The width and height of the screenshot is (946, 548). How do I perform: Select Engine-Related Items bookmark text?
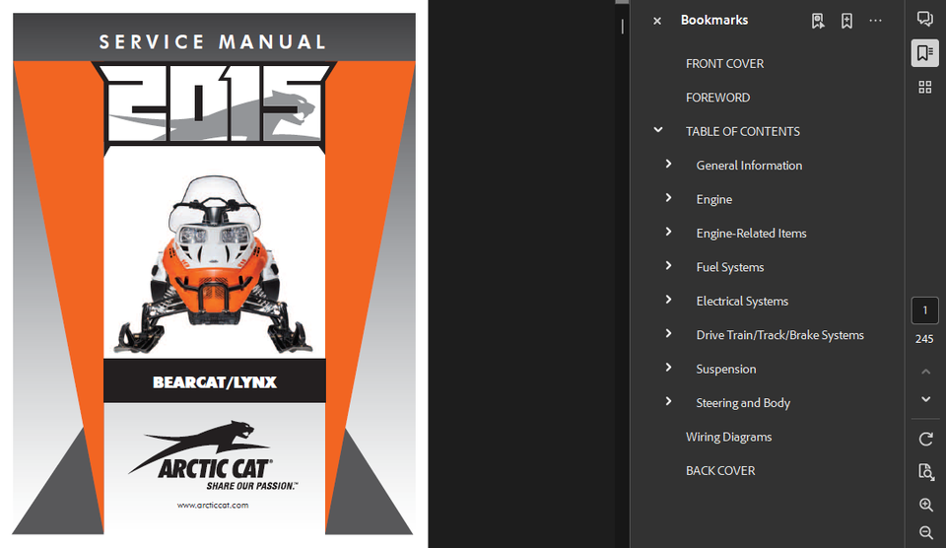(751, 233)
